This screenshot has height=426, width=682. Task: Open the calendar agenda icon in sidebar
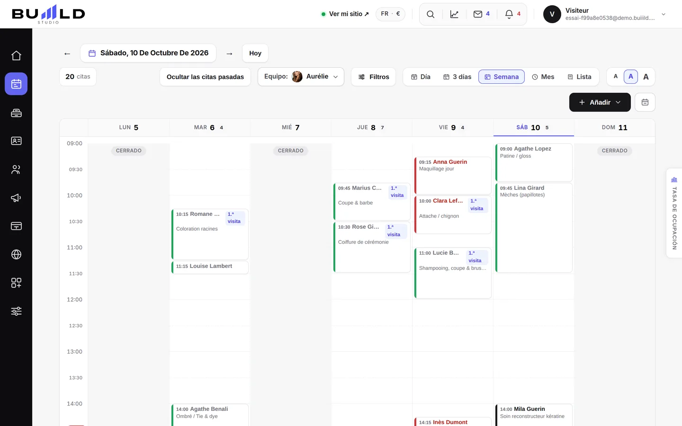click(x=16, y=84)
